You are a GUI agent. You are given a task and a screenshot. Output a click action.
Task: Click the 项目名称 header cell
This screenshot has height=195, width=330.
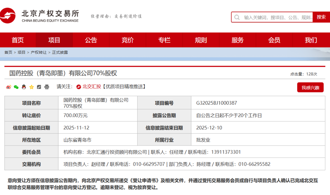click(31, 103)
